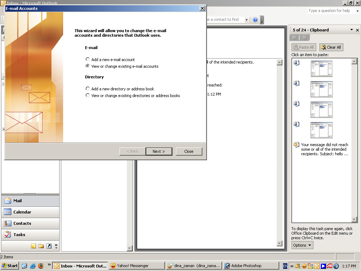Paste the fourth clipboard screenshot thumbnail

(322, 130)
